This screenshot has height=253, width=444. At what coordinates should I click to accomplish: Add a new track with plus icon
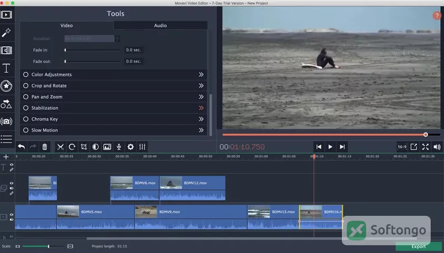click(6, 156)
